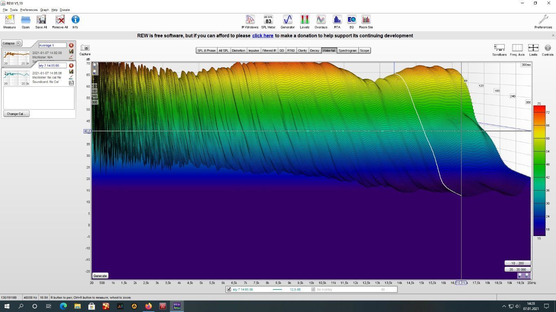Remove All measurements
Image resolution: width=556 pixels, height=312 pixels.
click(60, 22)
